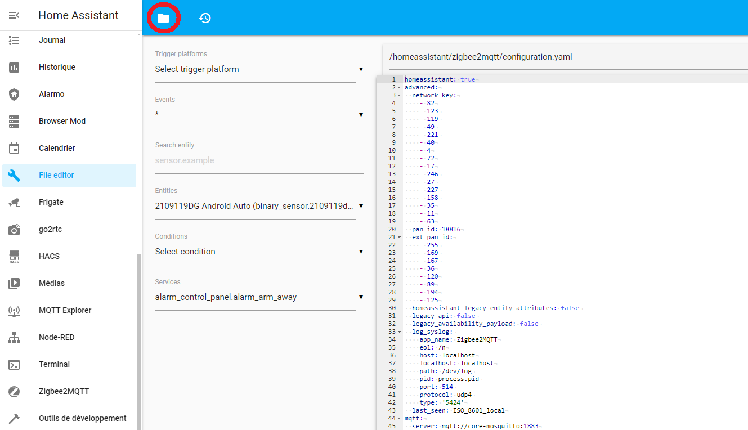Collapse the log_syslog block at line 33
The width and height of the screenshot is (748, 430).
(399, 332)
